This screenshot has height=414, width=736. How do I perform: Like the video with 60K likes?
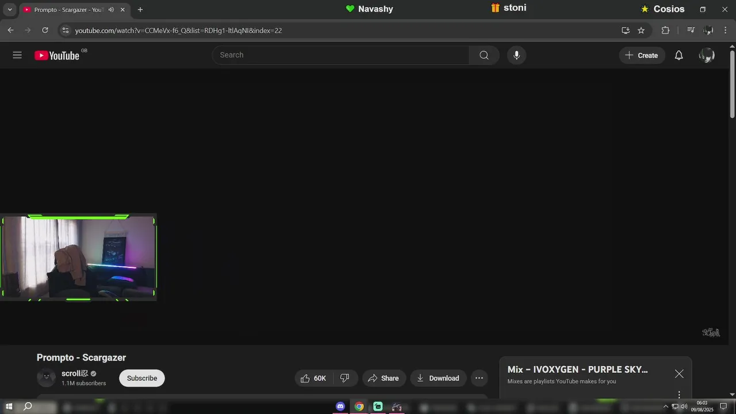pyautogui.click(x=313, y=378)
